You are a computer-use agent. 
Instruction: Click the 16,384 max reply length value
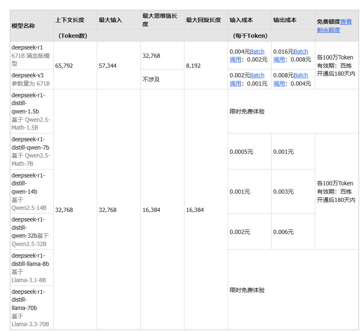click(195, 210)
